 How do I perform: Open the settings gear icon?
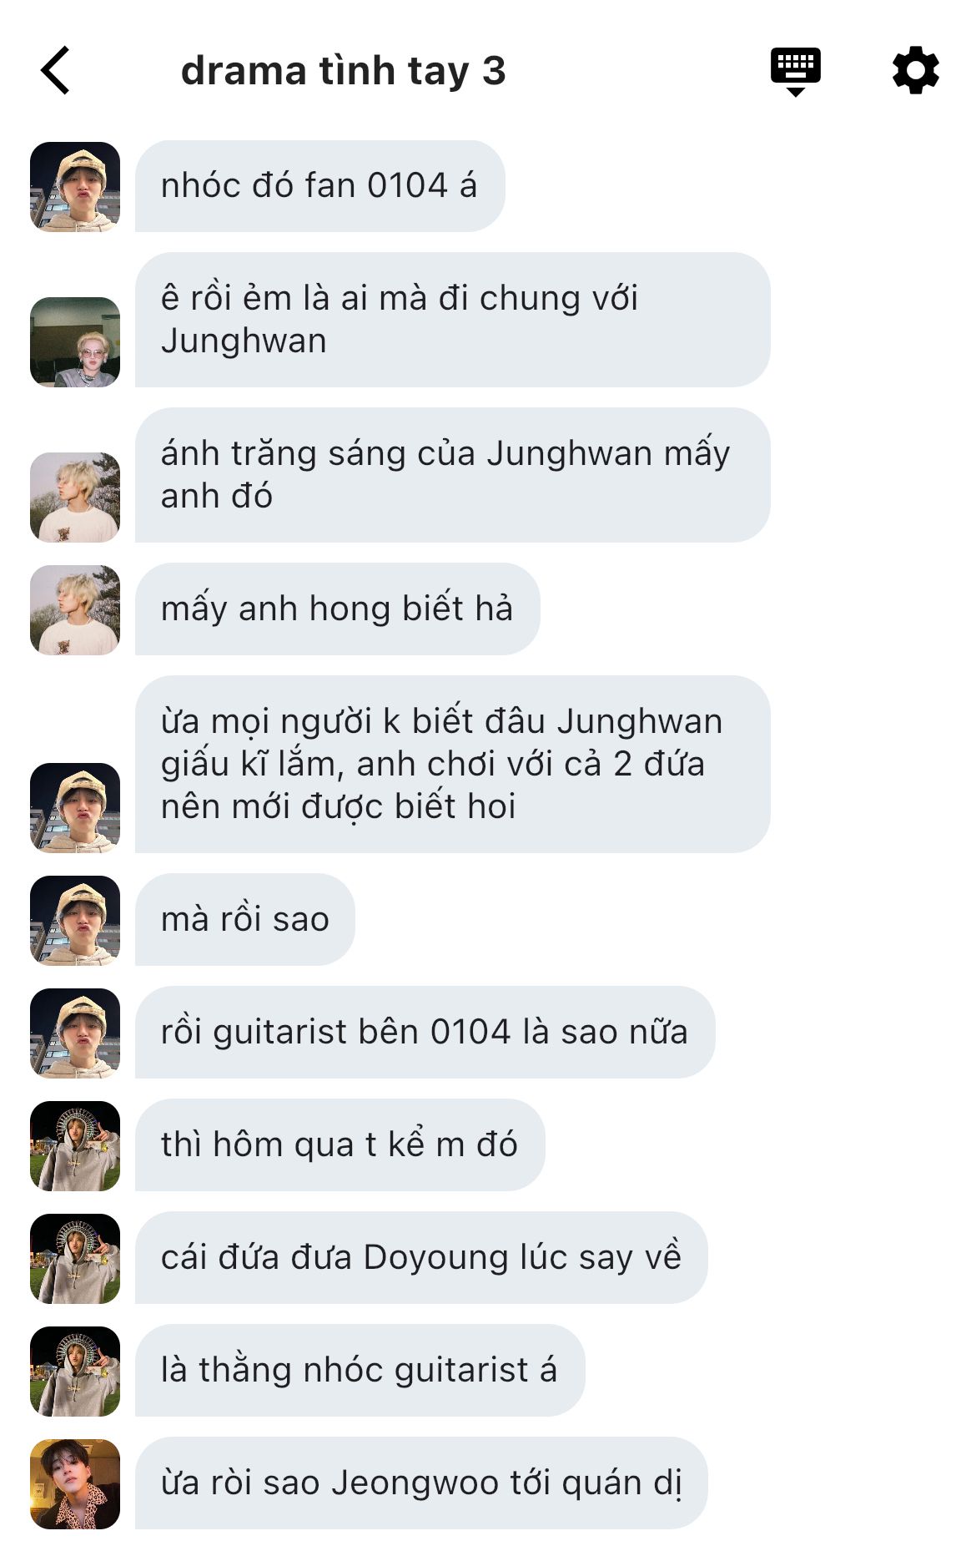click(915, 70)
